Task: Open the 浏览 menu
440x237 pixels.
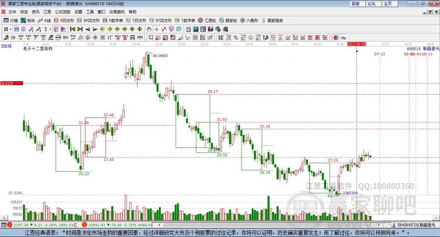Action: point(24,12)
